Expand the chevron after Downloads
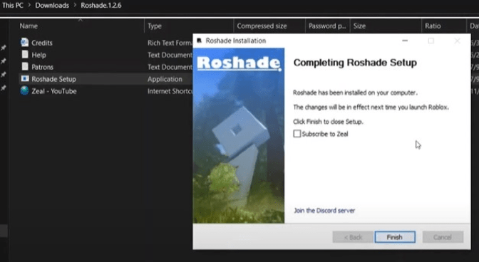Viewport: 479px width, 262px height. coord(75,5)
